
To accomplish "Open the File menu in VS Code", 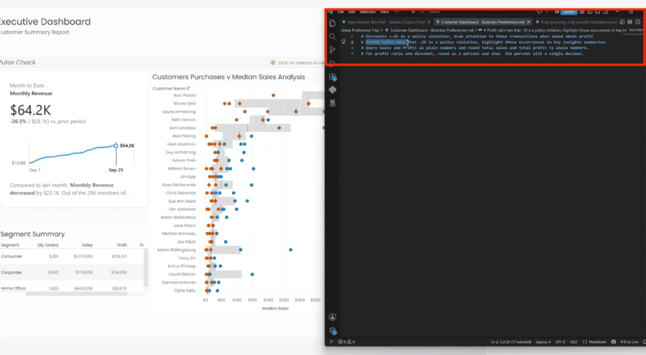I will click(x=340, y=12).
